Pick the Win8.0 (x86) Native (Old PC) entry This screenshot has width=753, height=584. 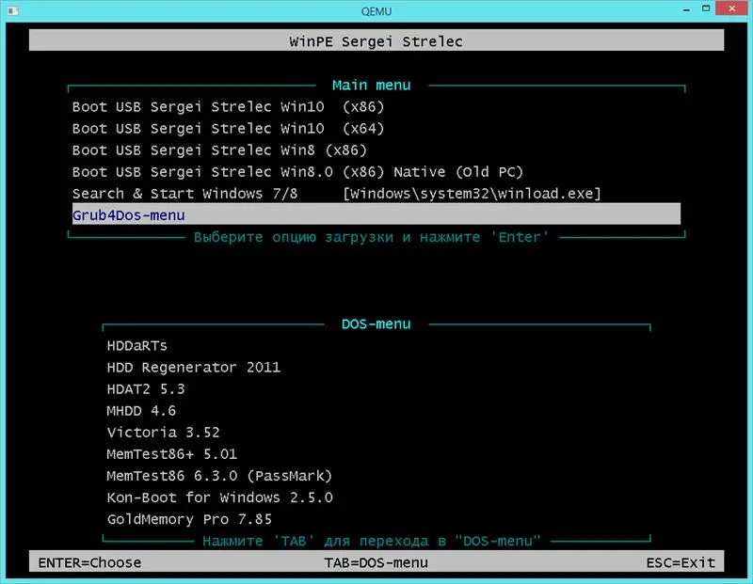pyautogui.click(x=297, y=172)
